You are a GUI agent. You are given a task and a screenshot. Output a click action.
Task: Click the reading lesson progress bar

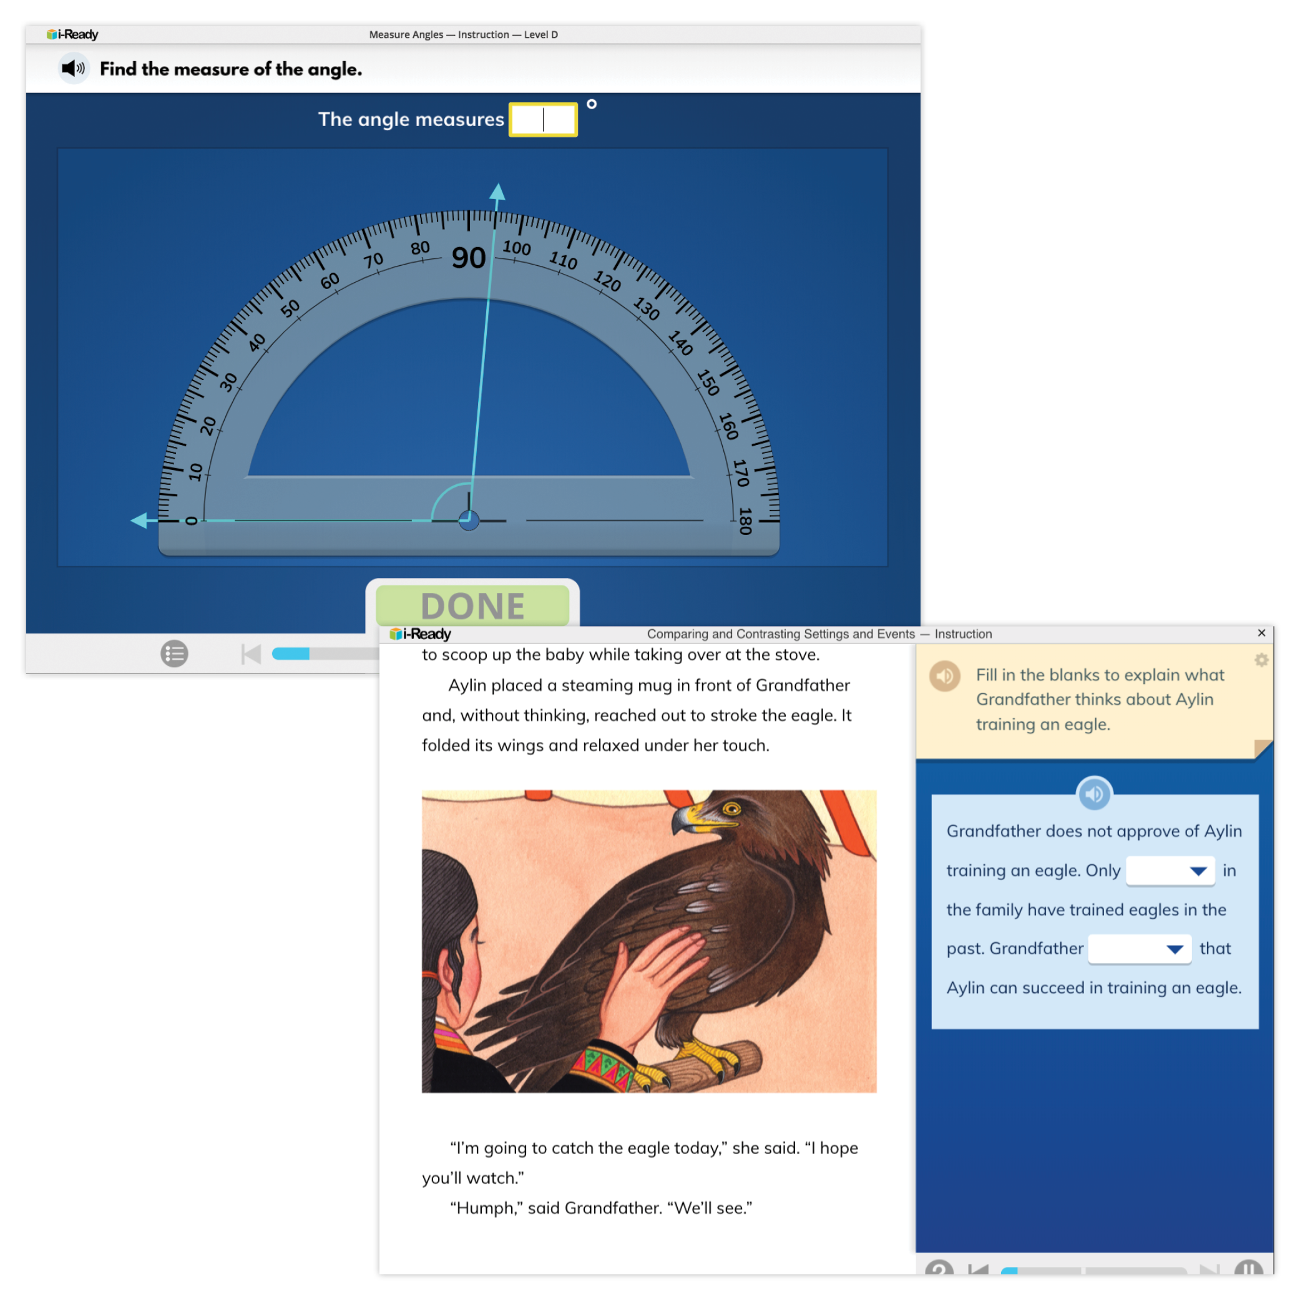point(1093,1271)
